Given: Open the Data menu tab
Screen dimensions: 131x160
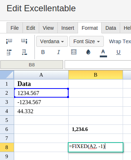Looking at the screenshot, I should pyautogui.click(x=111, y=28).
